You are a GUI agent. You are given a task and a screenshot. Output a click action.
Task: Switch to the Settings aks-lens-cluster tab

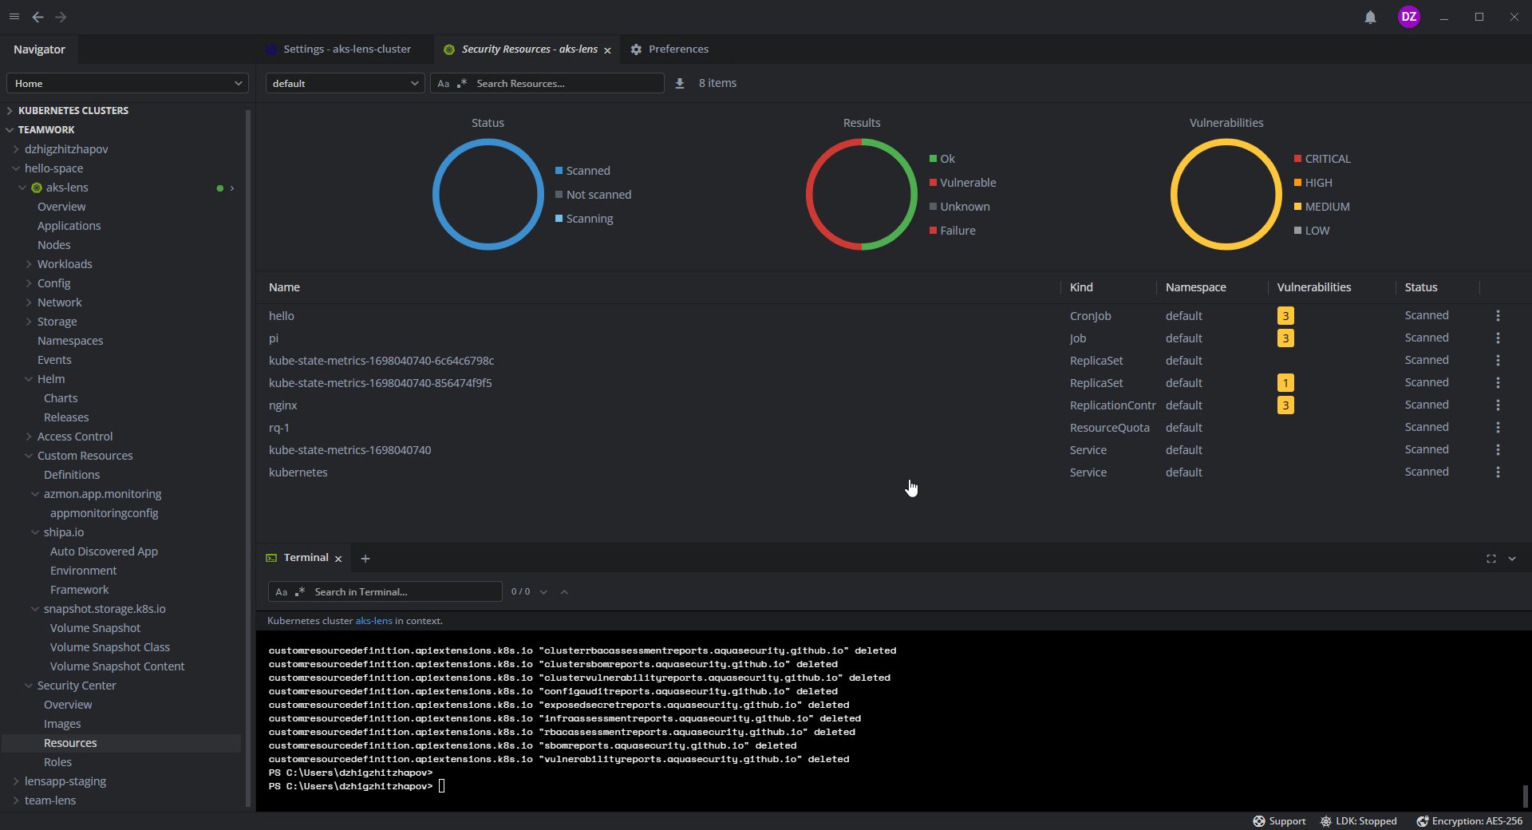click(x=348, y=49)
